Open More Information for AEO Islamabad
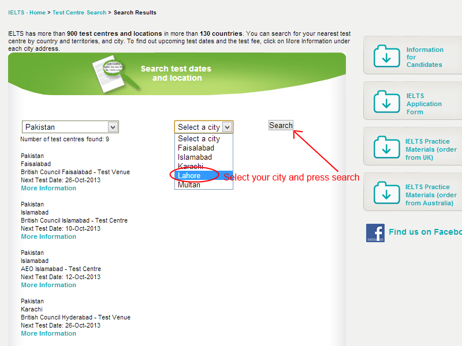Screen dimensions: 462x346 click(x=49, y=285)
